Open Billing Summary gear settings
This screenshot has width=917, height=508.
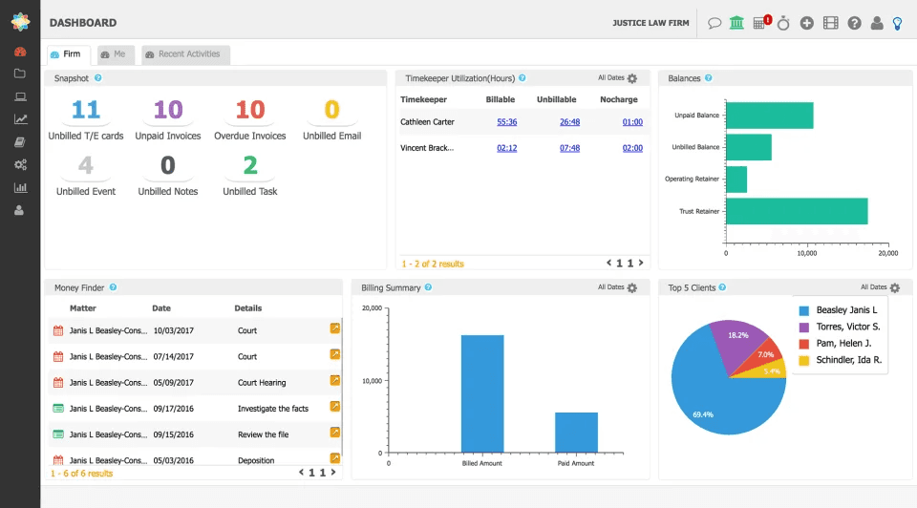pyautogui.click(x=632, y=287)
